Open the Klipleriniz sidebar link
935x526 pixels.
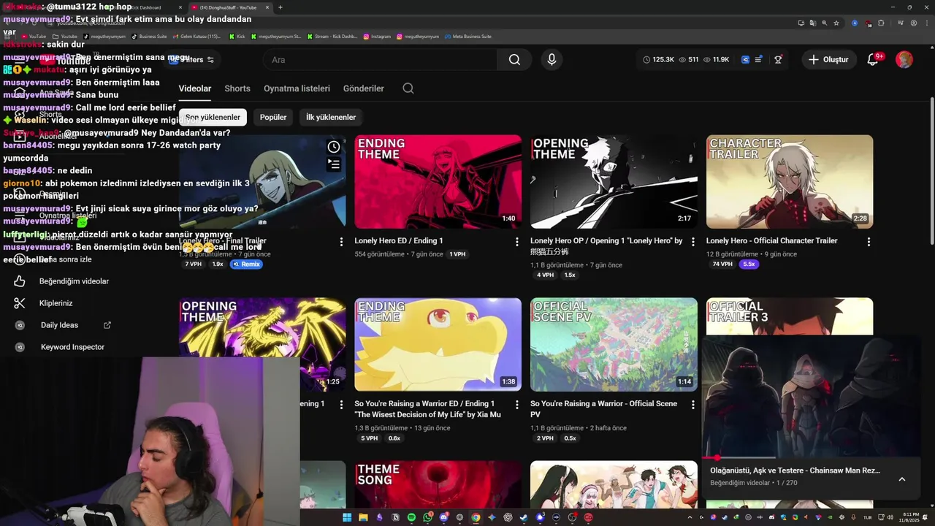point(56,303)
